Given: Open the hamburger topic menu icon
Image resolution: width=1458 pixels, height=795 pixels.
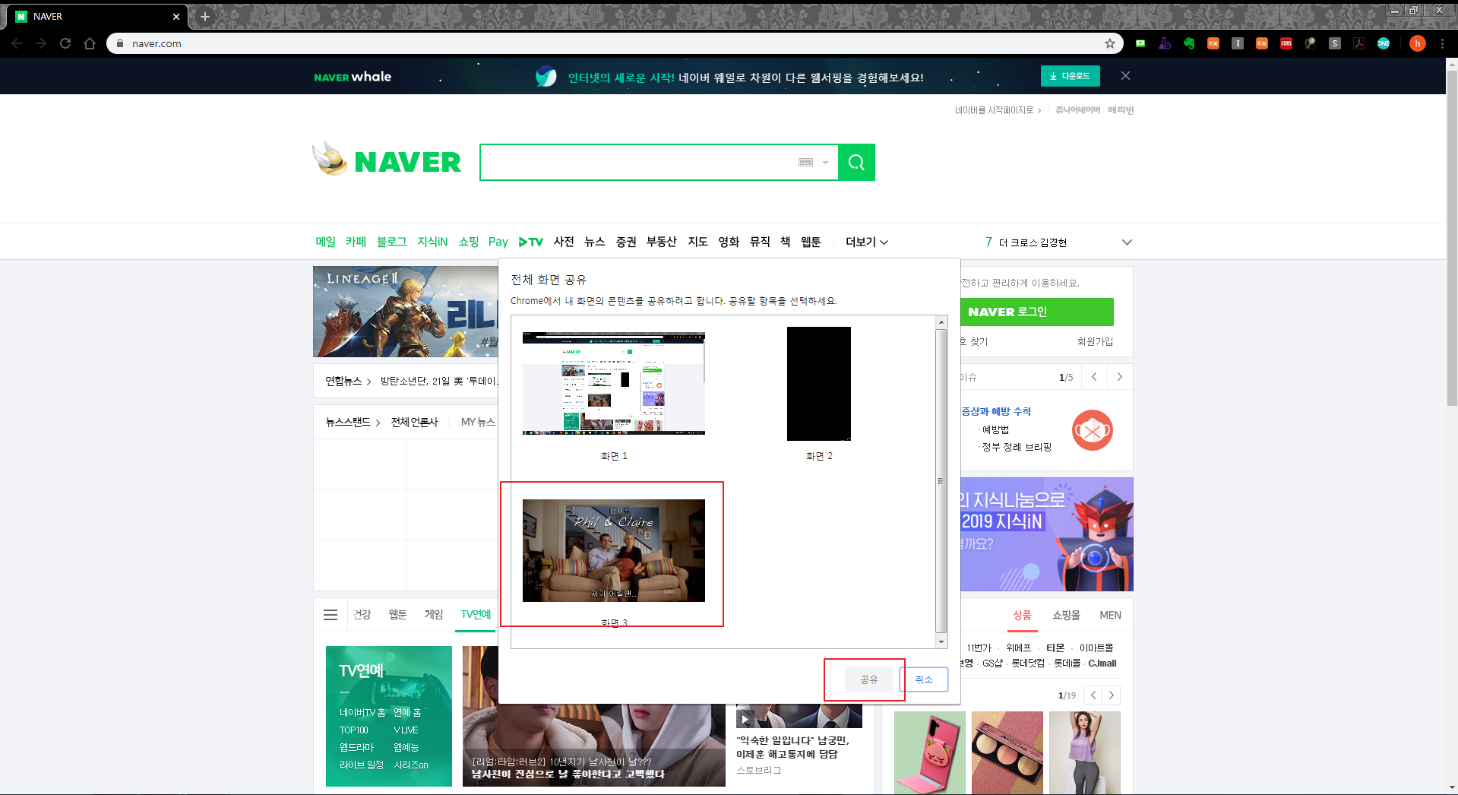Looking at the screenshot, I should click(x=331, y=615).
